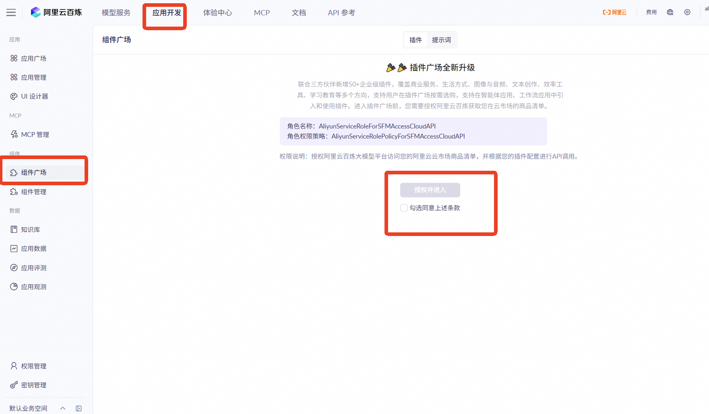Open the 知识库 book icon
The width and height of the screenshot is (709, 414).
[x=14, y=230]
